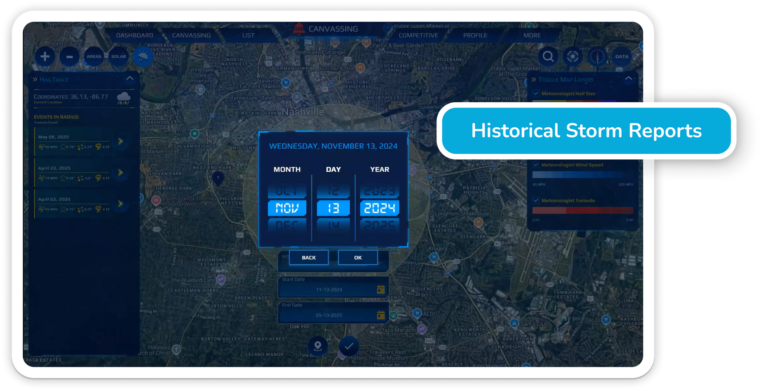Pick day 14 in the day wheel
The width and height of the screenshot is (763, 391).
333,225
